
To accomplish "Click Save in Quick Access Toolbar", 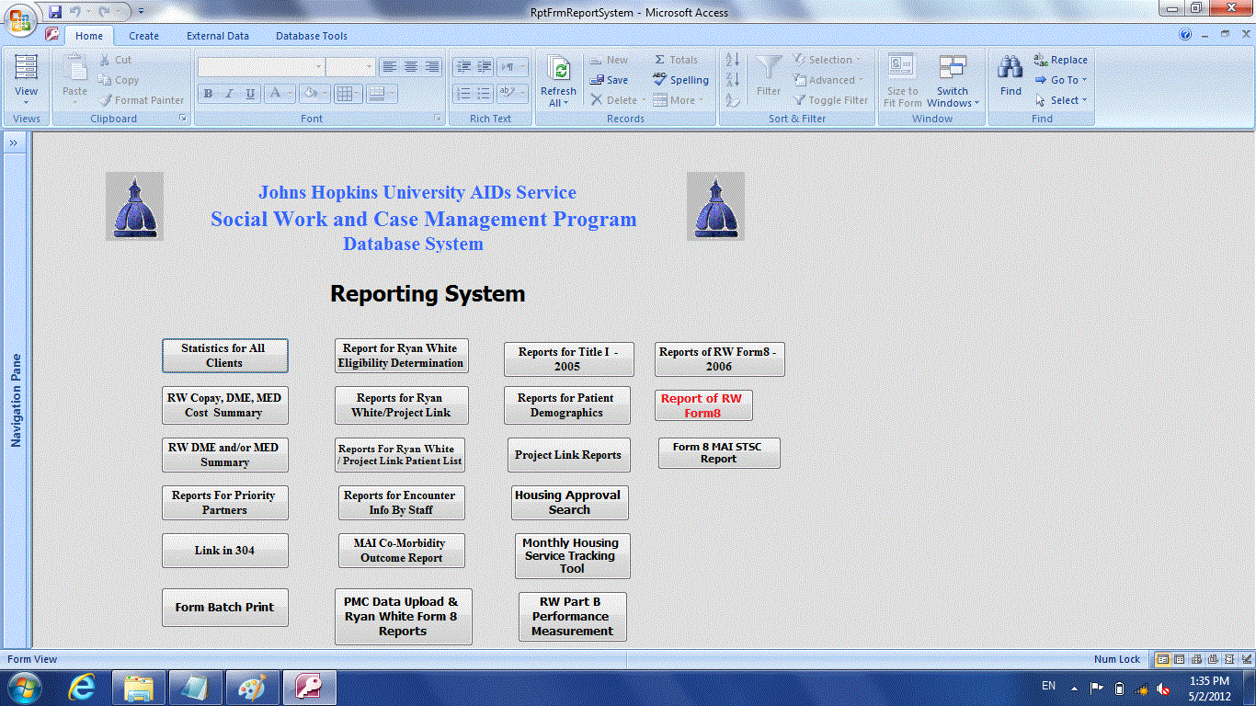I will tap(55, 12).
